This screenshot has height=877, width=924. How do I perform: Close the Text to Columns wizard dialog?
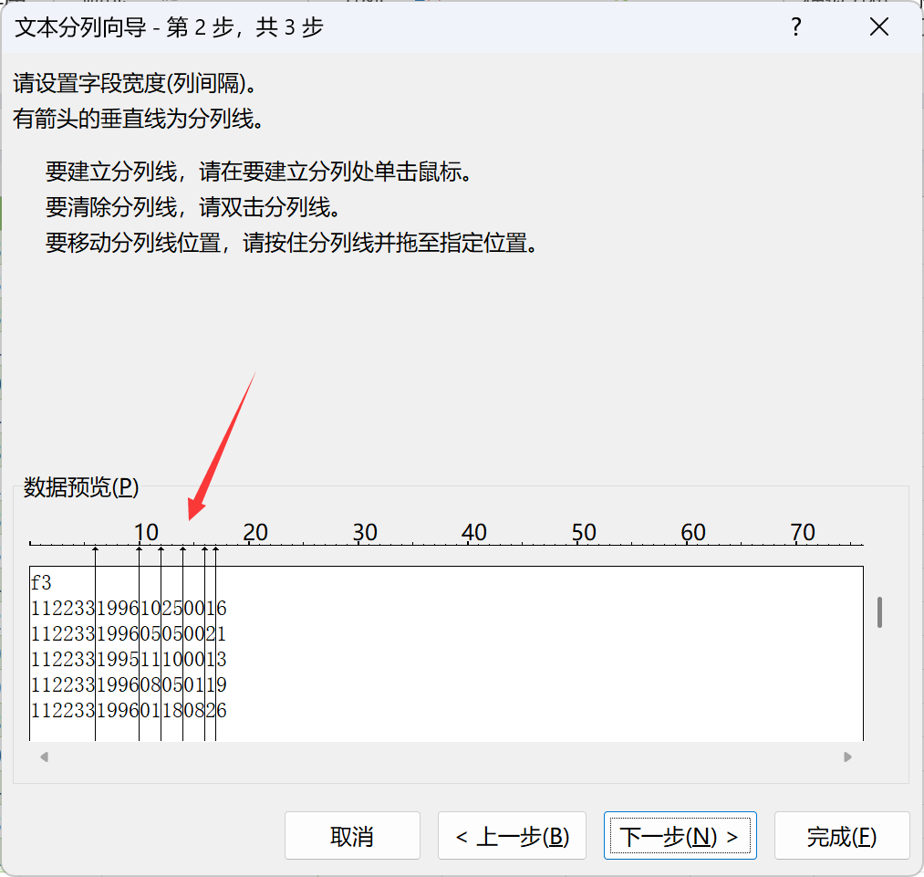[878, 28]
